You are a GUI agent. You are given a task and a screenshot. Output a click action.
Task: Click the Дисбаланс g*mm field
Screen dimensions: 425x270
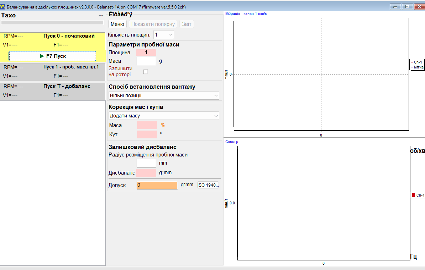[x=146, y=173]
